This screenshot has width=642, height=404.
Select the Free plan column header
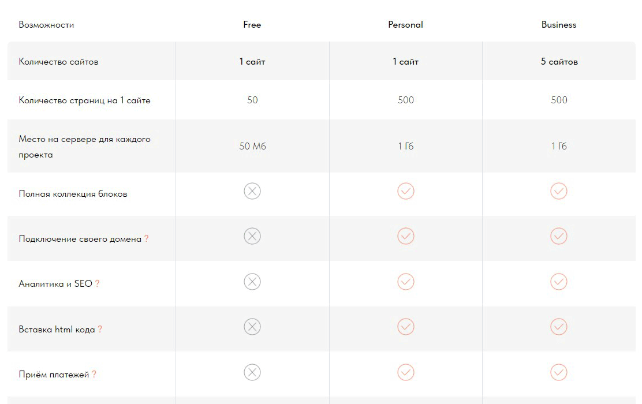tap(252, 25)
